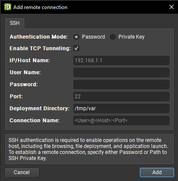Click the Connection Name field
Viewport: 178px width, 181px height.
(121, 121)
